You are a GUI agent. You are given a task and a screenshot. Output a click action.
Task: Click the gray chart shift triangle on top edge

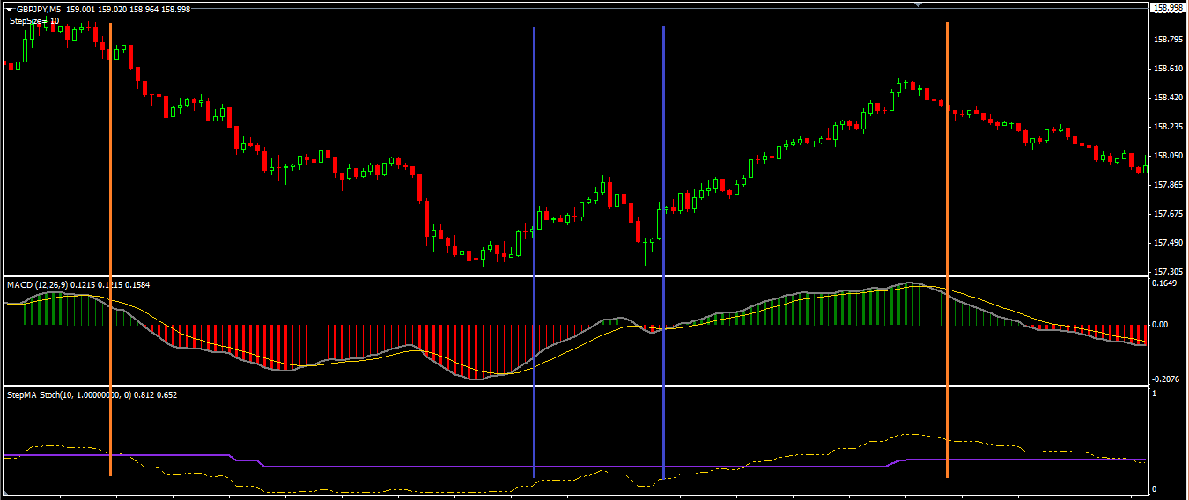(919, 4)
